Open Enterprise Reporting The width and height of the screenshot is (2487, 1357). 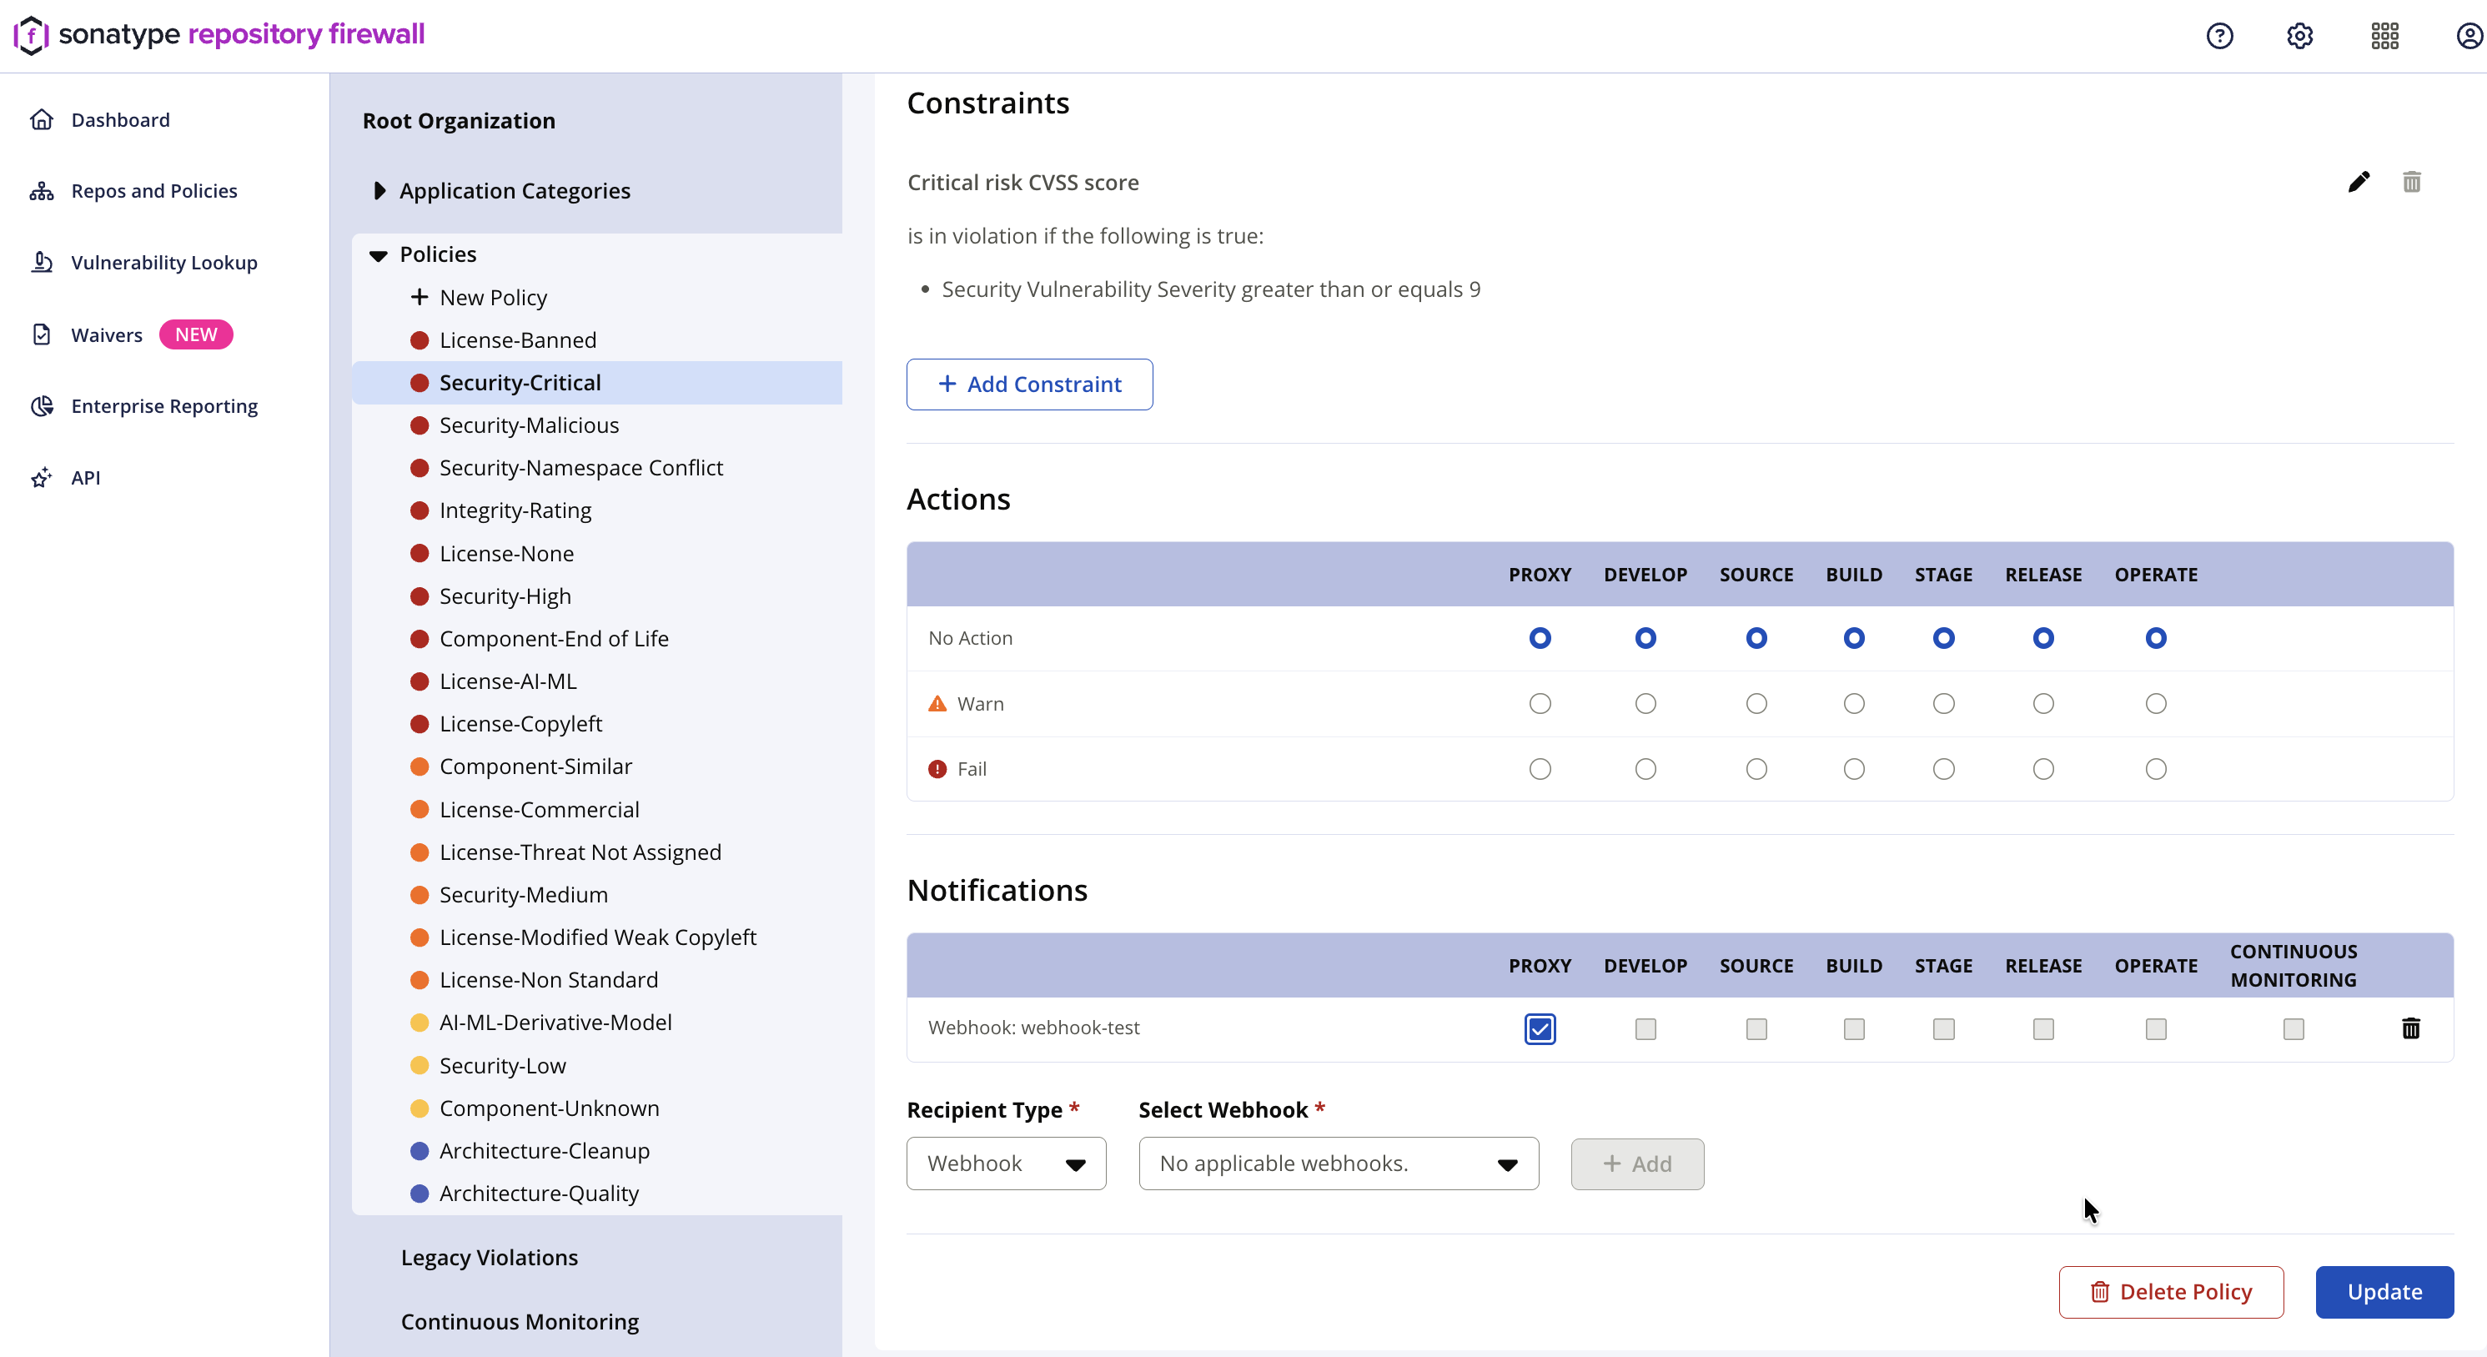coord(164,405)
